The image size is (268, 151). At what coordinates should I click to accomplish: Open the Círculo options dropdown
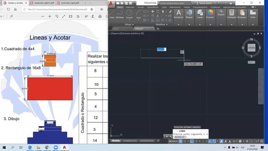tap(129, 20)
